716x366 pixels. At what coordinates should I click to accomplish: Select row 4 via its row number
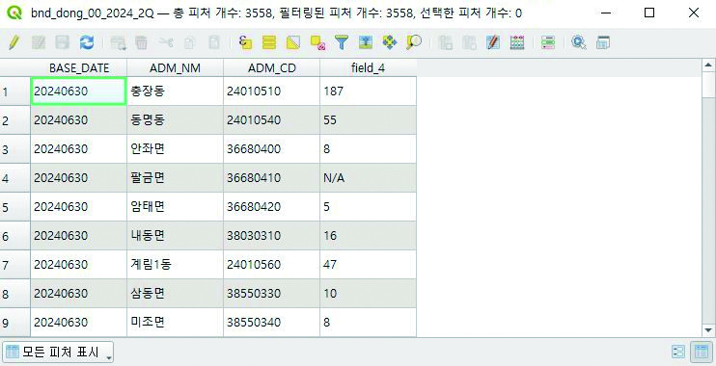pyautogui.click(x=15, y=178)
